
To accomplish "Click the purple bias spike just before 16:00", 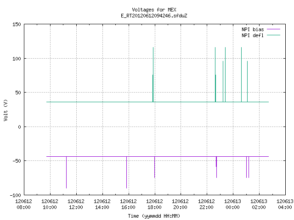I will click(x=127, y=172).
